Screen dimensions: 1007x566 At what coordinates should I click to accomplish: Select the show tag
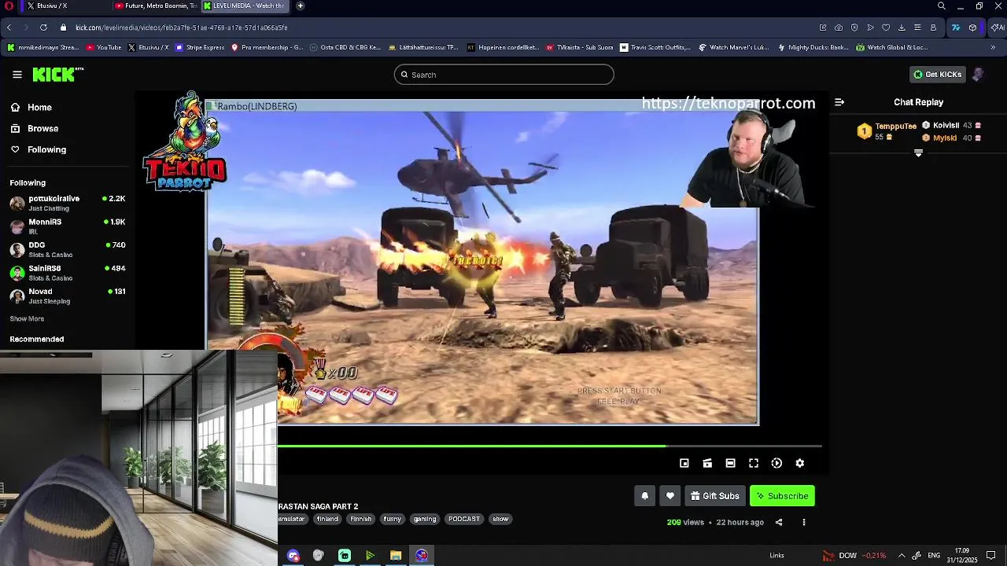[500, 519]
